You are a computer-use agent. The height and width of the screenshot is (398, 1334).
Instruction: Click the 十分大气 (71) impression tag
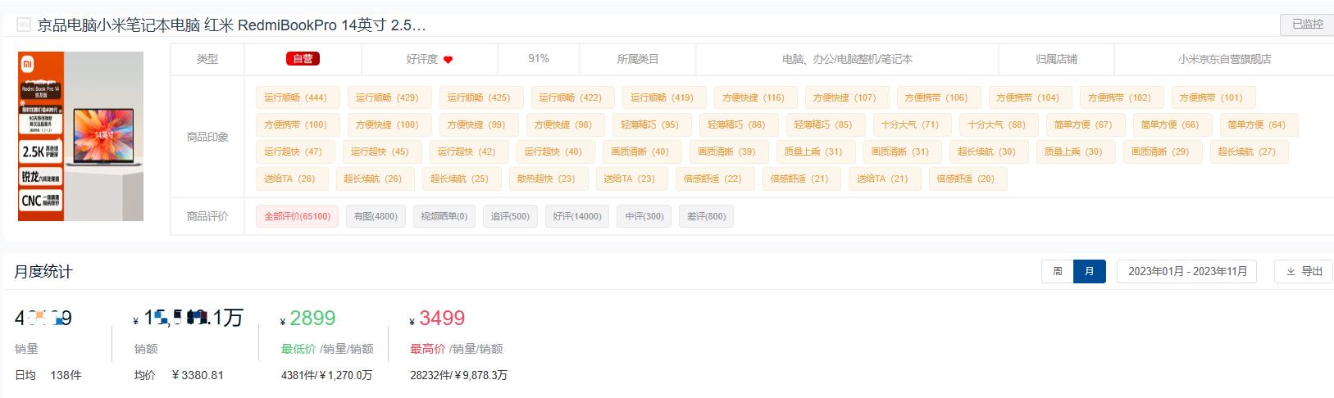pyautogui.click(x=907, y=124)
